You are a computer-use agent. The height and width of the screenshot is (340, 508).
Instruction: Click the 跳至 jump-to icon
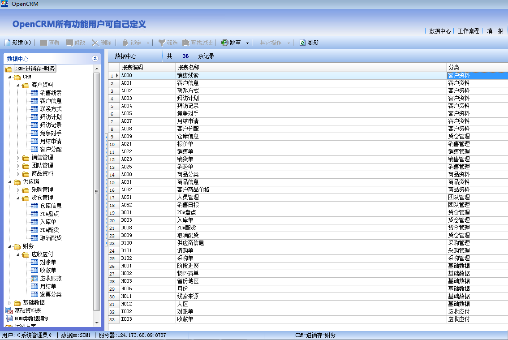point(224,43)
